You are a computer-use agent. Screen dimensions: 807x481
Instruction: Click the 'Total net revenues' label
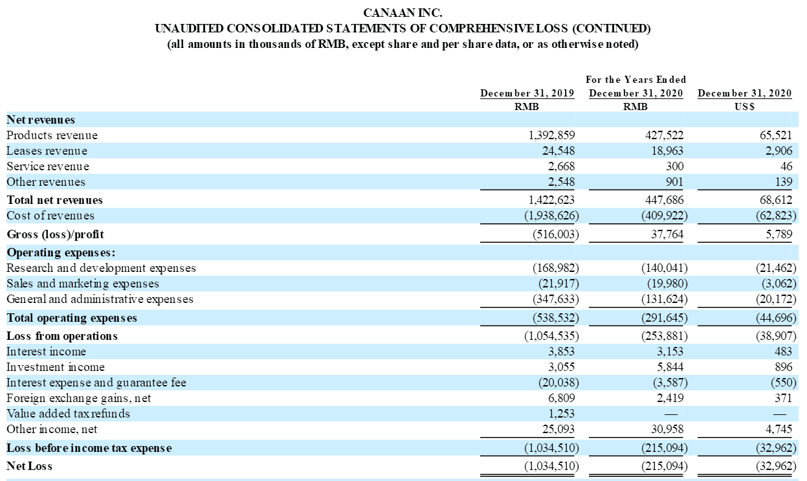point(55,200)
